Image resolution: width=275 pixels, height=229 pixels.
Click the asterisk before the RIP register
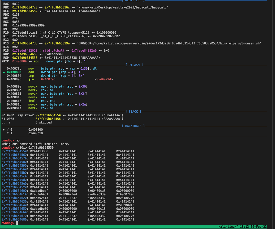(2, 61)
